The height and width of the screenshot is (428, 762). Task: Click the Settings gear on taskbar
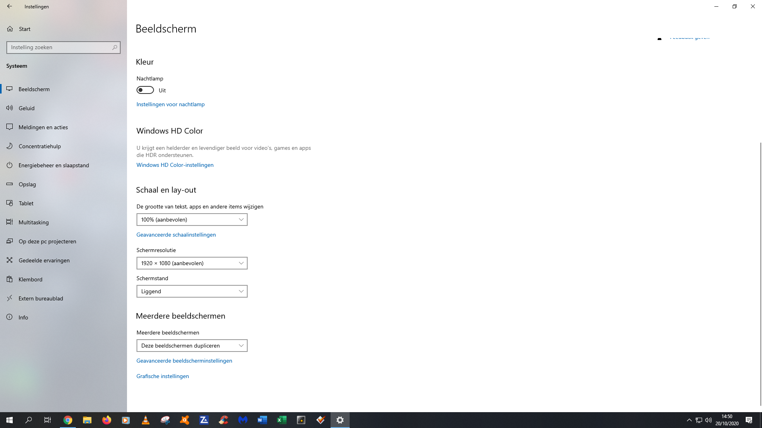[340, 420]
